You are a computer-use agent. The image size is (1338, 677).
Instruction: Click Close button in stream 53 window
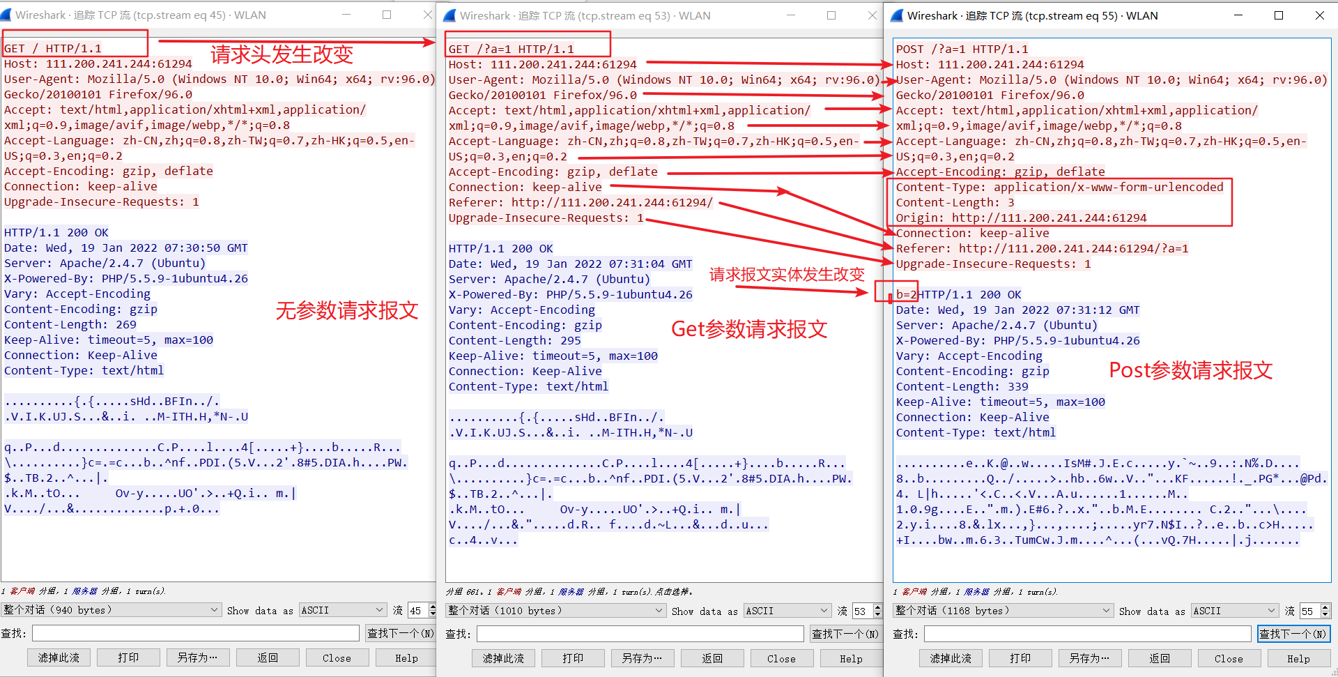coord(782,658)
